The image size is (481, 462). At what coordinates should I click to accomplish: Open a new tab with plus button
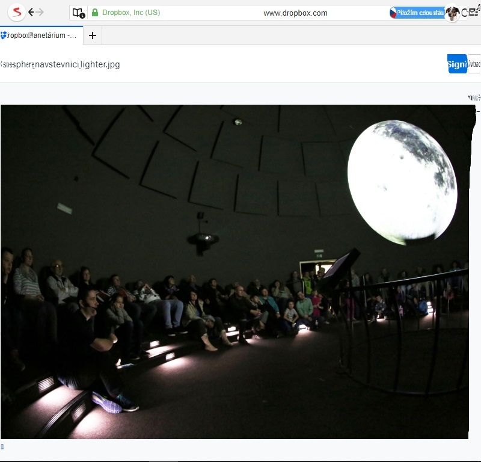tap(92, 35)
